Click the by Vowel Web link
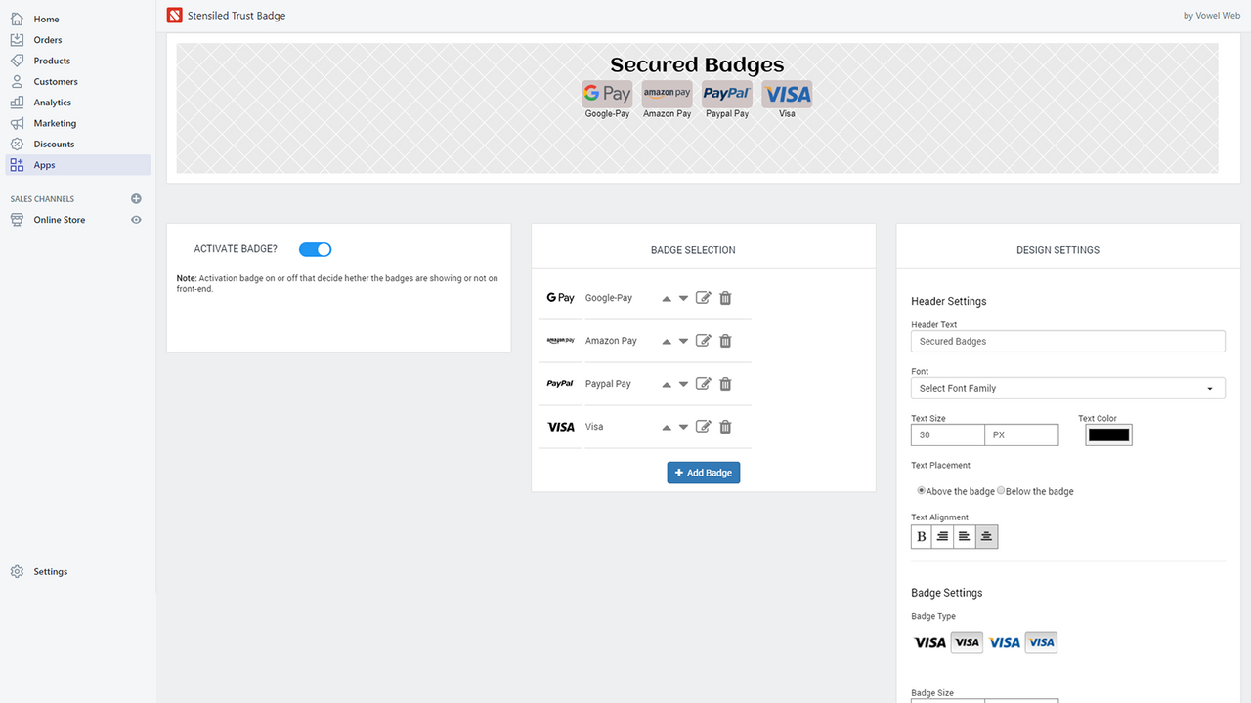Image resolution: width=1251 pixels, height=703 pixels. (1211, 15)
